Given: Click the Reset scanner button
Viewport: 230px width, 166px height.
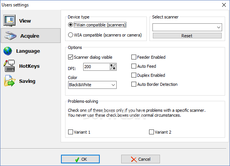Looking at the screenshot, I should (x=187, y=36).
